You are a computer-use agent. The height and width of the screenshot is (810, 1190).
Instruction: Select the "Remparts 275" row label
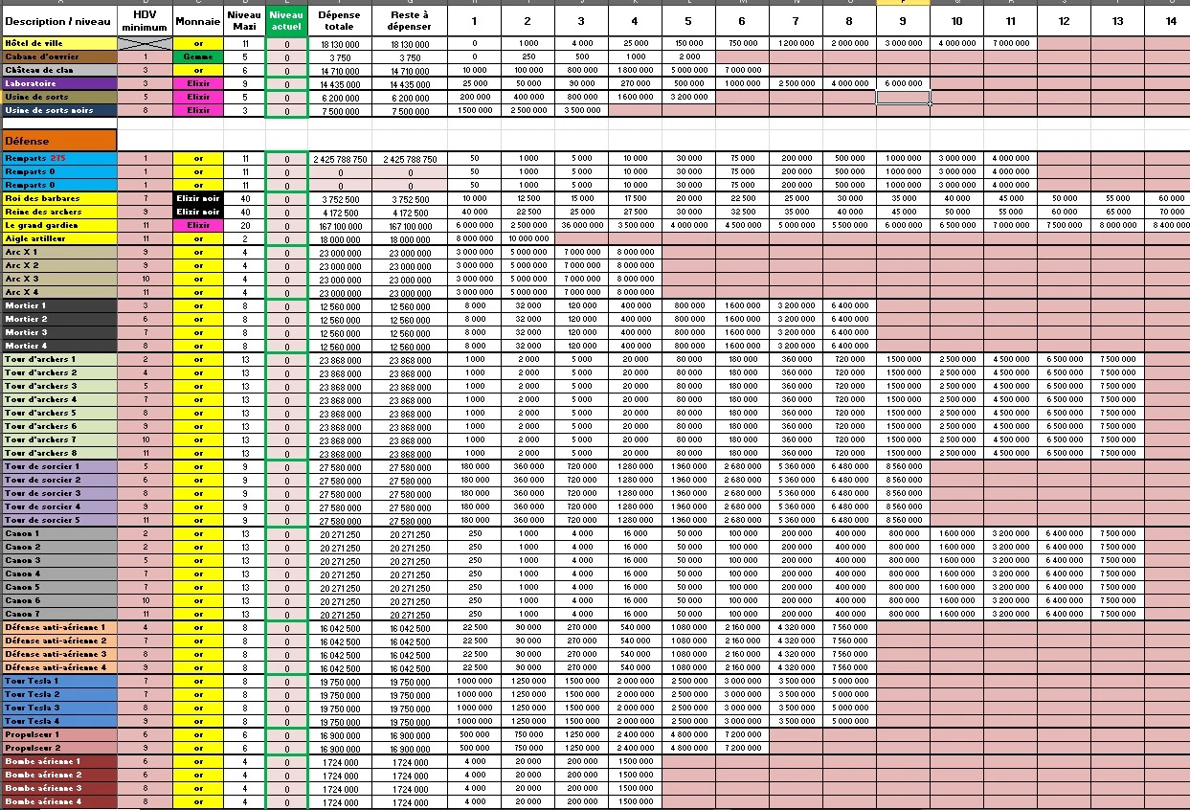[x=59, y=158]
